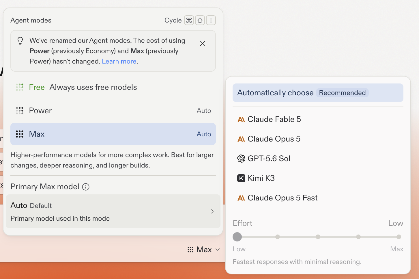This screenshot has width=419, height=279.
Task: Set Effort slider to the middle stop
Action: click(318, 237)
